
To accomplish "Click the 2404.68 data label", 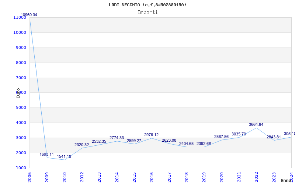I will click(x=187, y=144).
